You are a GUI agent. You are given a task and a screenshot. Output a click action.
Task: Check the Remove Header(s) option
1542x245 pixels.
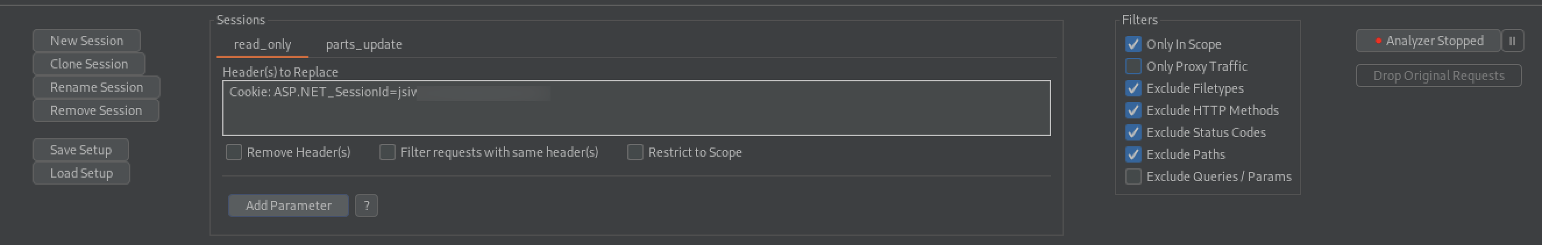[234, 152]
